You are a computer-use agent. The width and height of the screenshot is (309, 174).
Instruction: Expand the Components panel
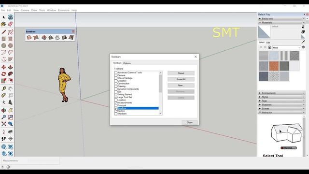[x=281, y=93]
